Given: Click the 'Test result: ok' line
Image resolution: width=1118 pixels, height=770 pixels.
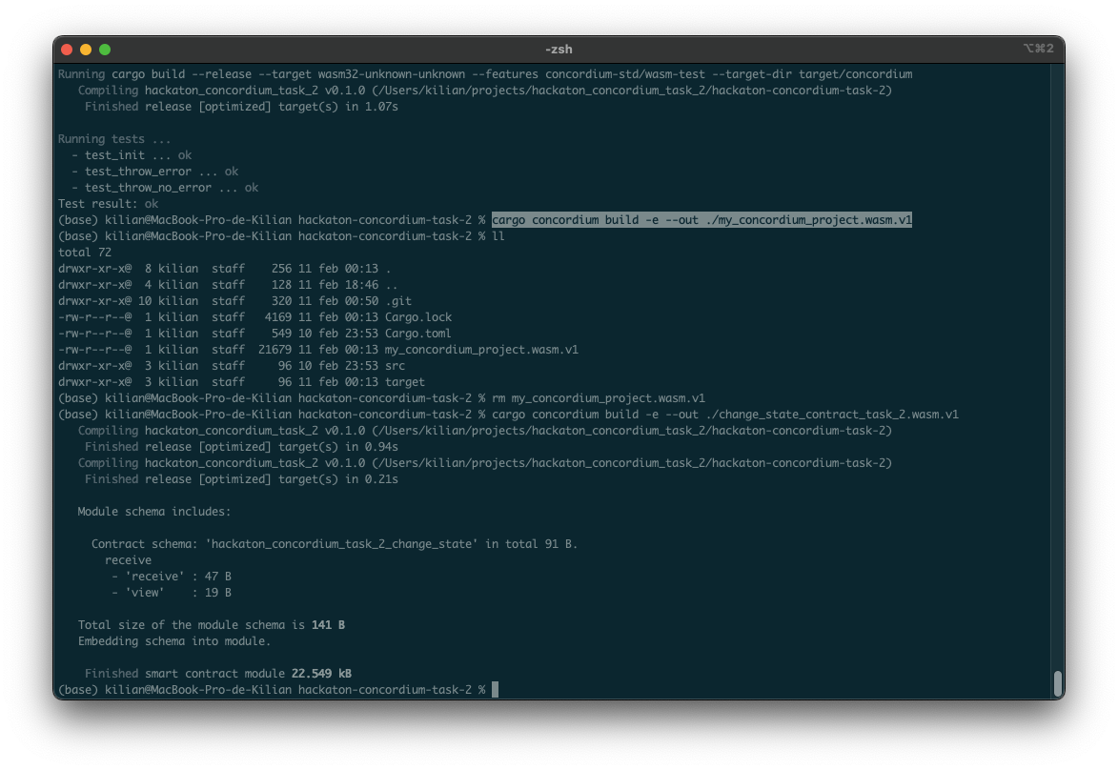Looking at the screenshot, I should coord(109,204).
